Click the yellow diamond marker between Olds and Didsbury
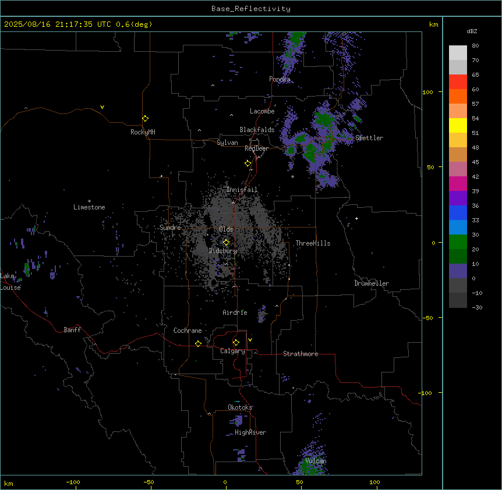The image size is (502, 490). [226, 243]
